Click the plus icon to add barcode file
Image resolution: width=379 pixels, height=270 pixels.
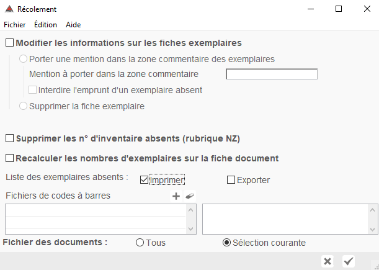pos(176,196)
